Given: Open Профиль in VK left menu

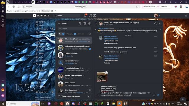Looking at the screenshot, I should [x=41, y=22].
